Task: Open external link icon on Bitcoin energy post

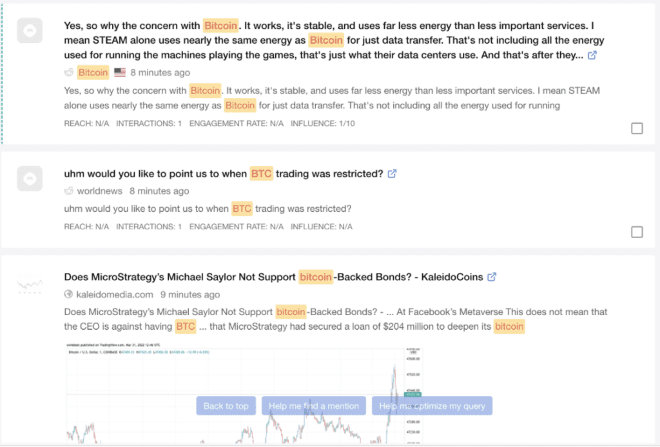Action: [592, 55]
